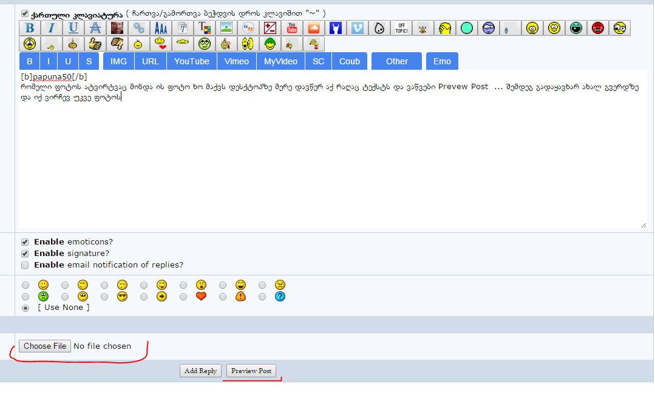Click the large bold B toolbar icon

coord(30,28)
